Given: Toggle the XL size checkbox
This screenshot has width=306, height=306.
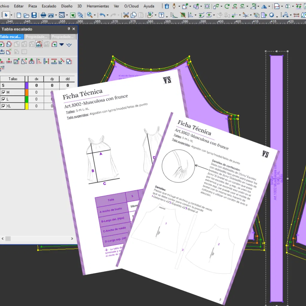Looking at the screenshot, I should [4, 106].
